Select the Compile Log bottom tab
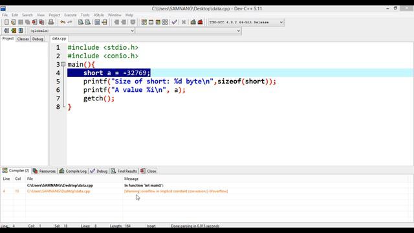 coord(73,171)
